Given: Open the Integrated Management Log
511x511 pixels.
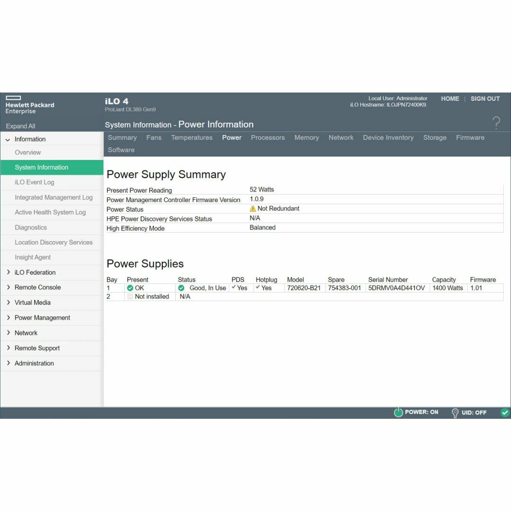Looking at the screenshot, I should 53,197.
